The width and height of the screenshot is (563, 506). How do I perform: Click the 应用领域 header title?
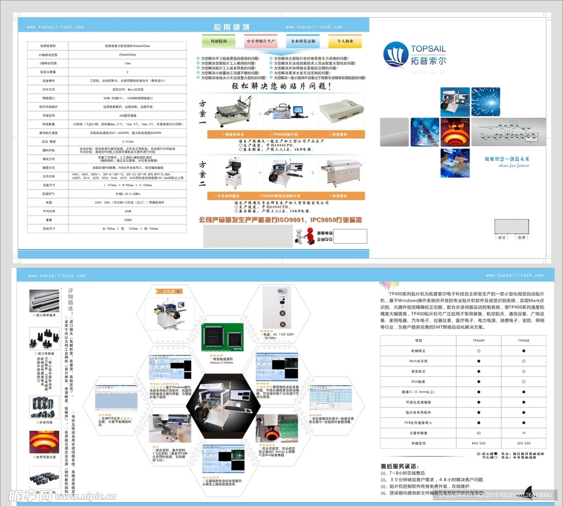[x=232, y=27]
